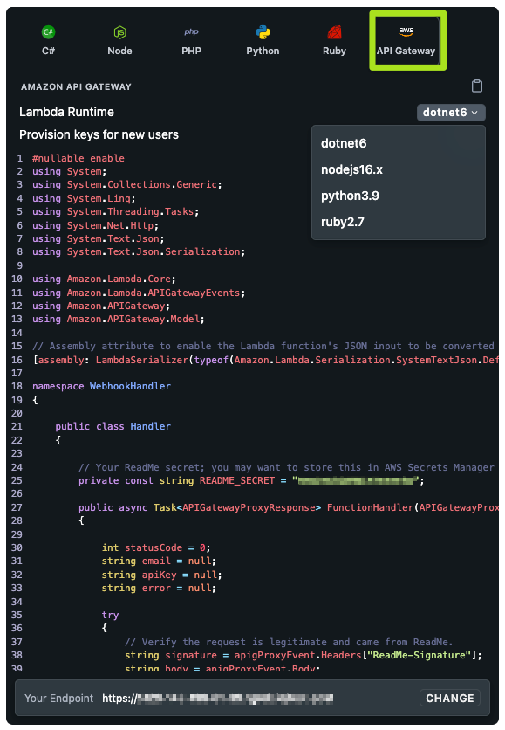This screenshot has height=730, width=505.
Task: Click 'string email = null;' line
Action: click(159, 561)
